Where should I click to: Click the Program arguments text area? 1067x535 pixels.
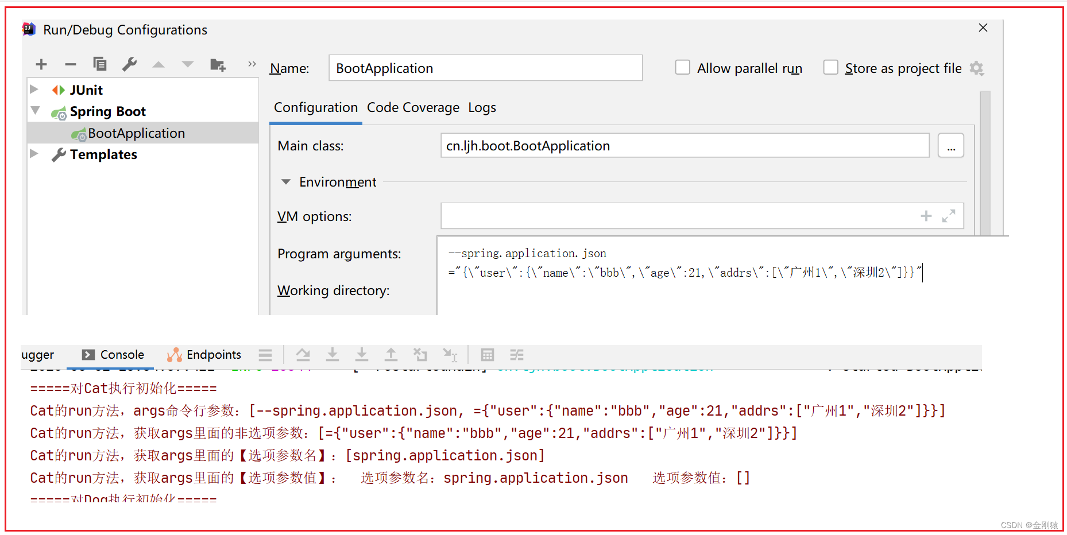(x=722, y=276)
